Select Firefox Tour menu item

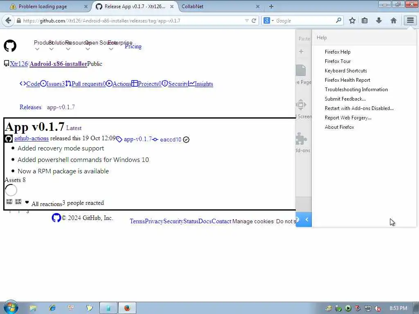338,61
